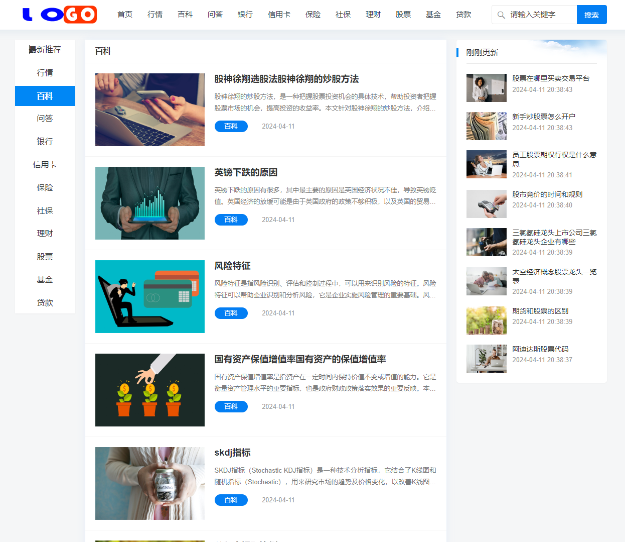This screenshot has height=542, width=625.
Task: Type in the 请输入关键字 search field
Action: tap(541, 15)
